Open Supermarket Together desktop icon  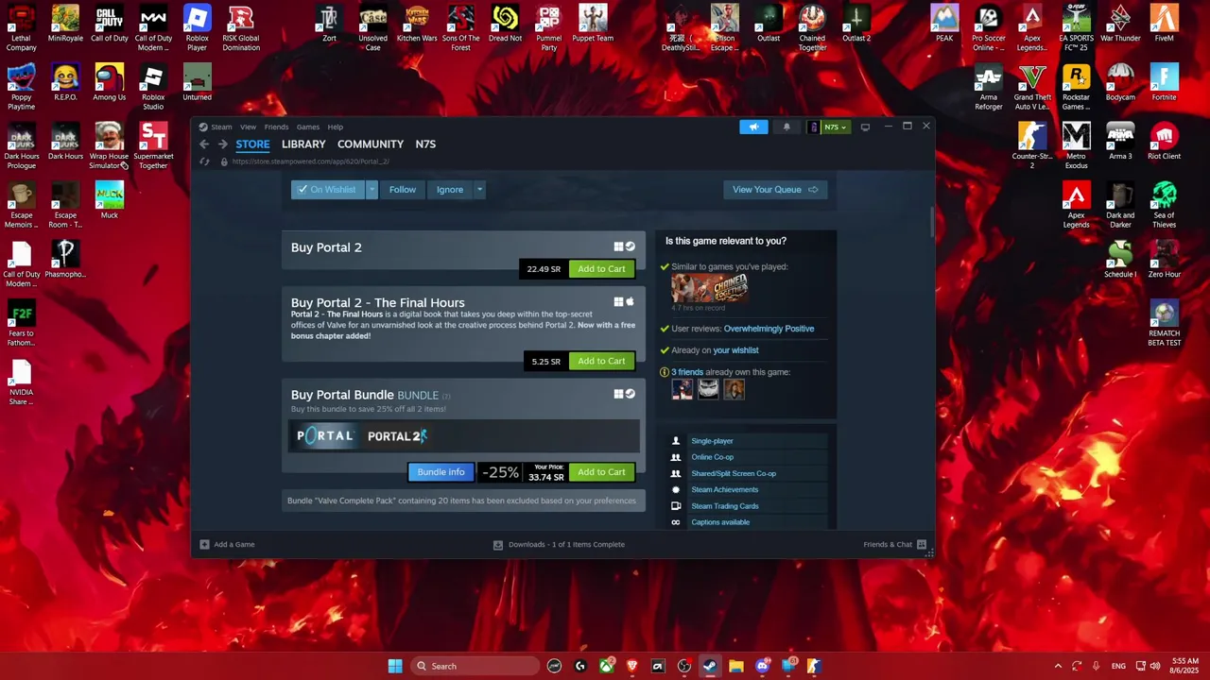153,146
